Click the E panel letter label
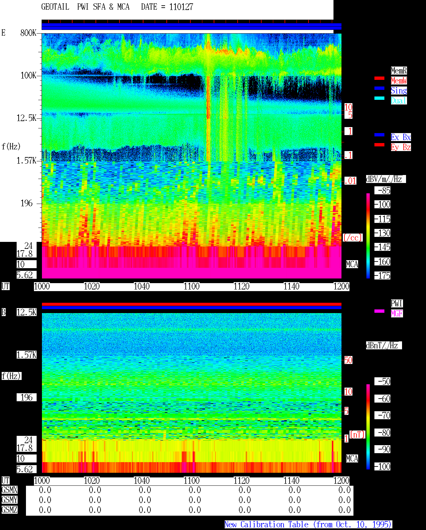Viewport: 426px width, 530px height. [x=4, y=33]
